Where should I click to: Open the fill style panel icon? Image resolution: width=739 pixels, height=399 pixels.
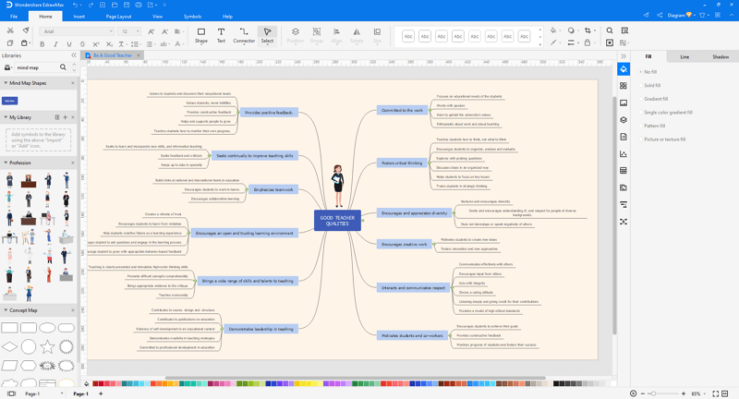(x=624, y=69)
